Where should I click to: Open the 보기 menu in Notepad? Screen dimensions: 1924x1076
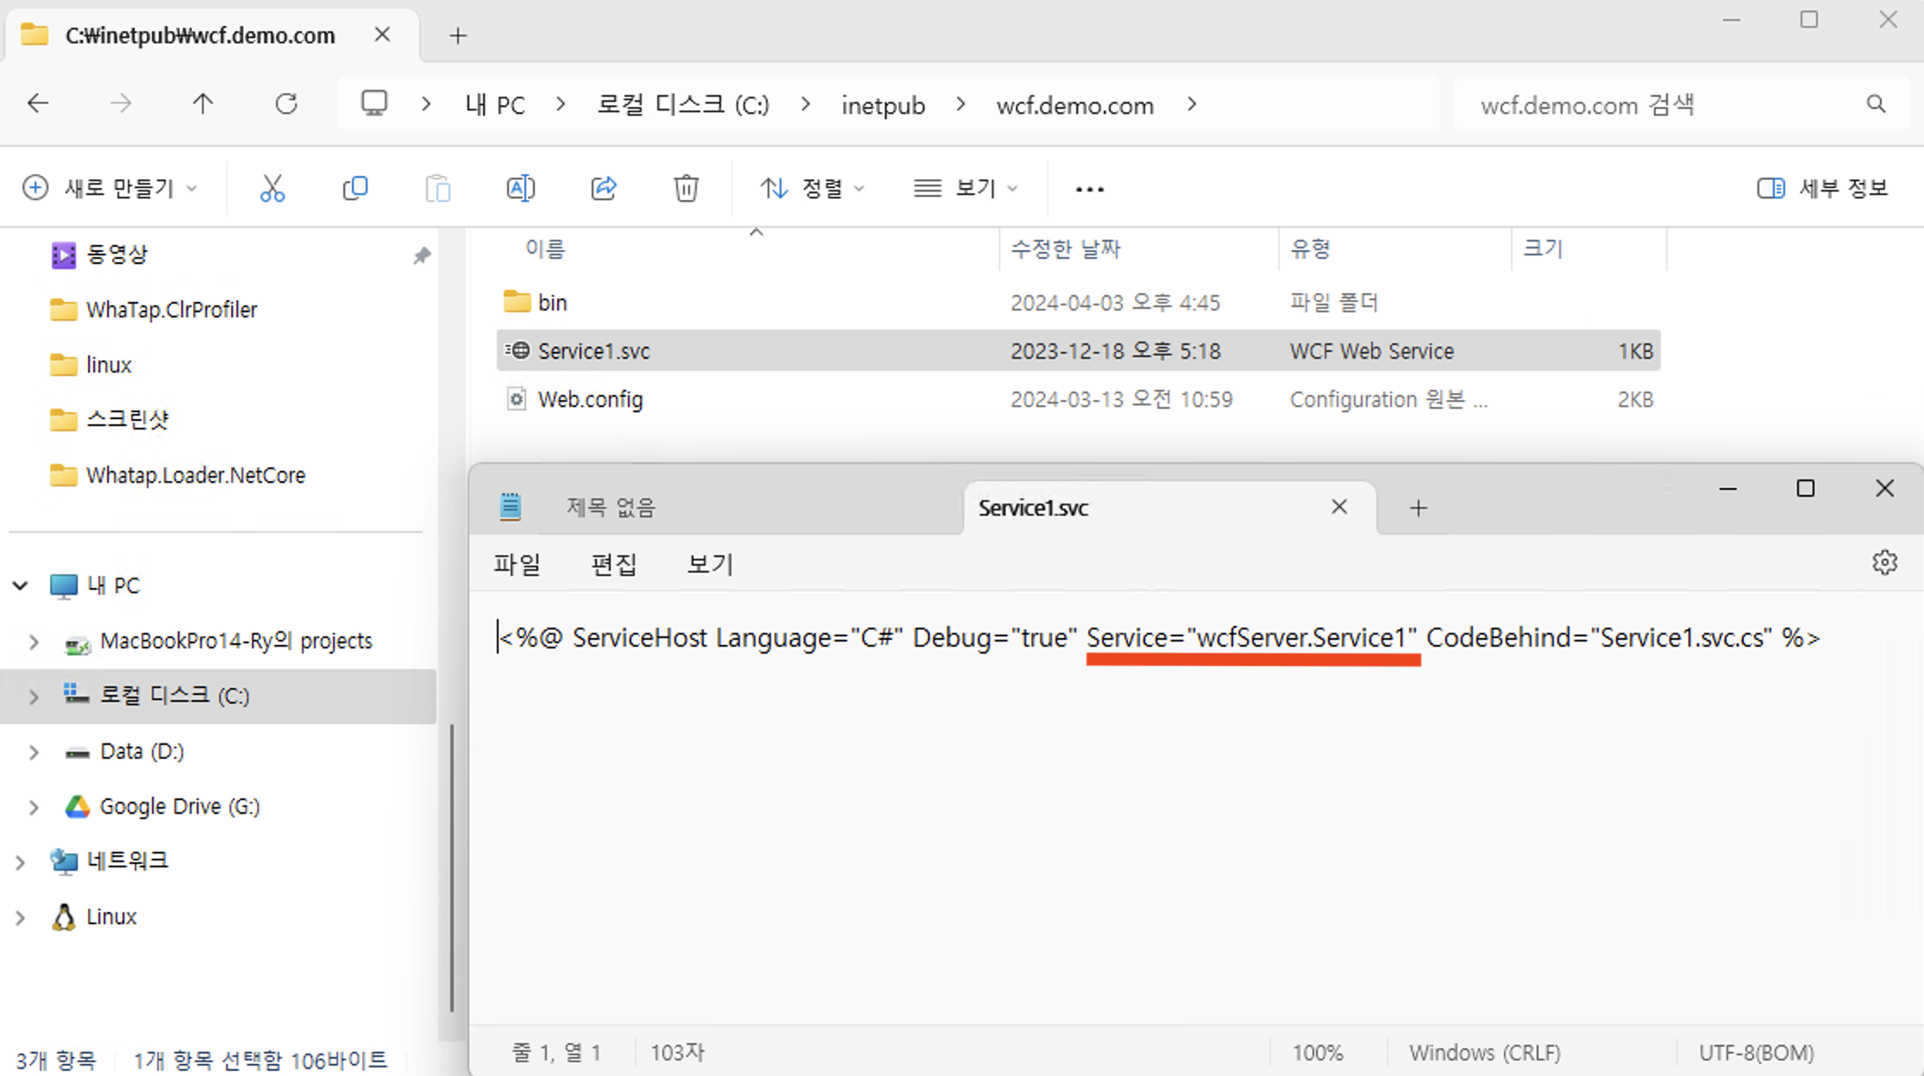click(x=710, y=564)
